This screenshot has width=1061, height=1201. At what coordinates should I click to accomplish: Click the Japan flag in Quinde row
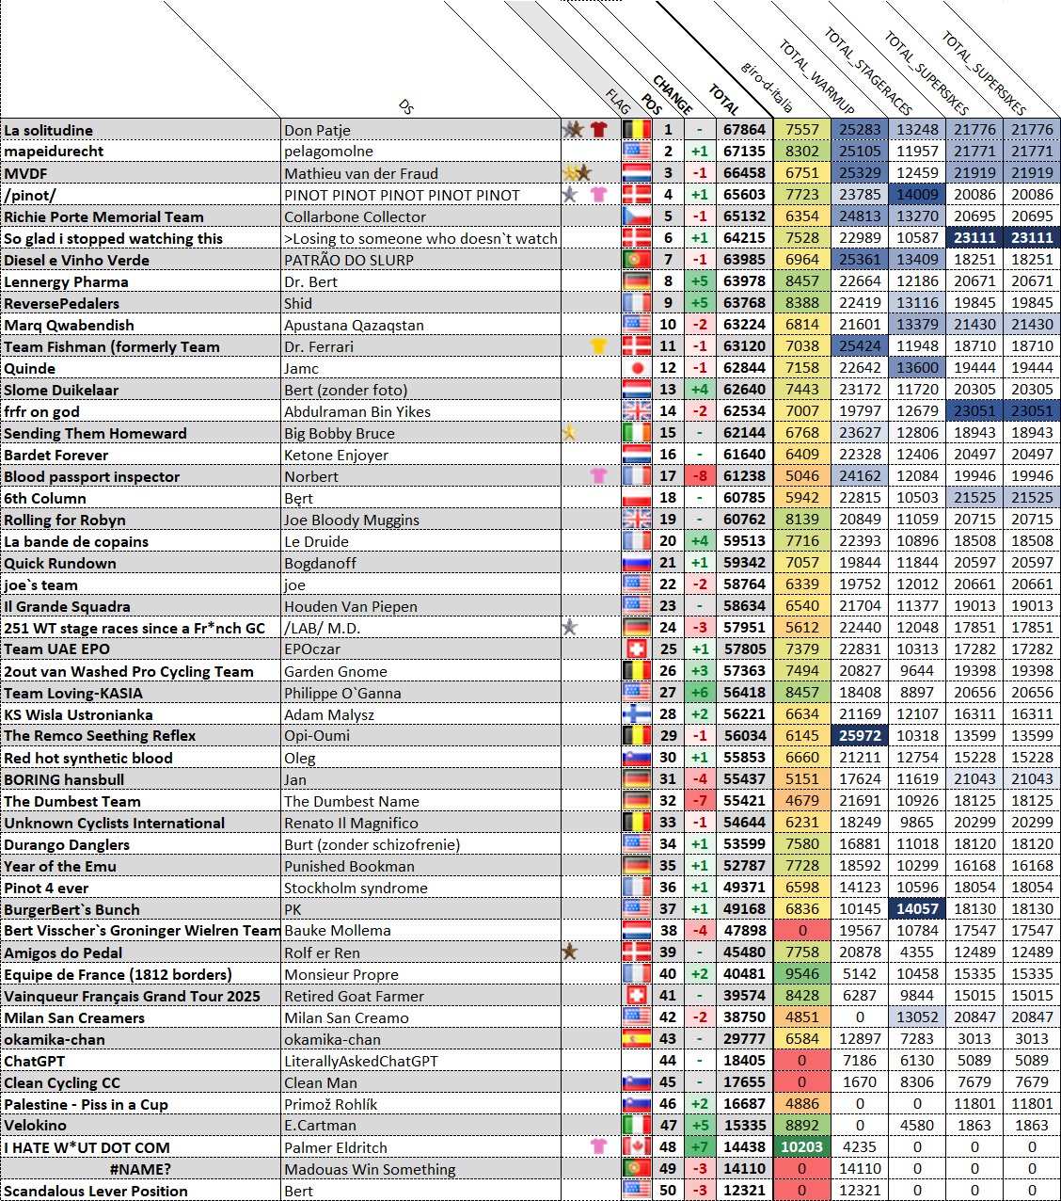click(637, 368)
